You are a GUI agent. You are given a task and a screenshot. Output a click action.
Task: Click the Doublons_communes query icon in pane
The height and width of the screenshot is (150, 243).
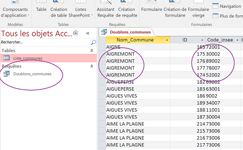(6, 74)
